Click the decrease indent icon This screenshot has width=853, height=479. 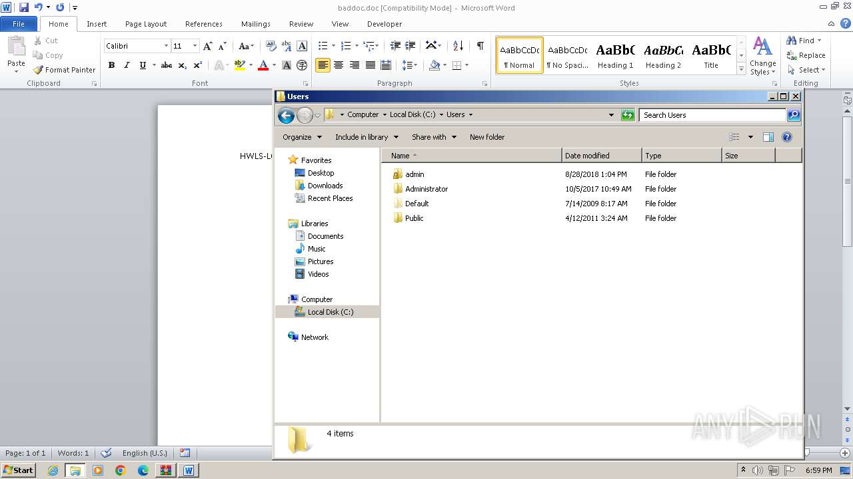395,46
